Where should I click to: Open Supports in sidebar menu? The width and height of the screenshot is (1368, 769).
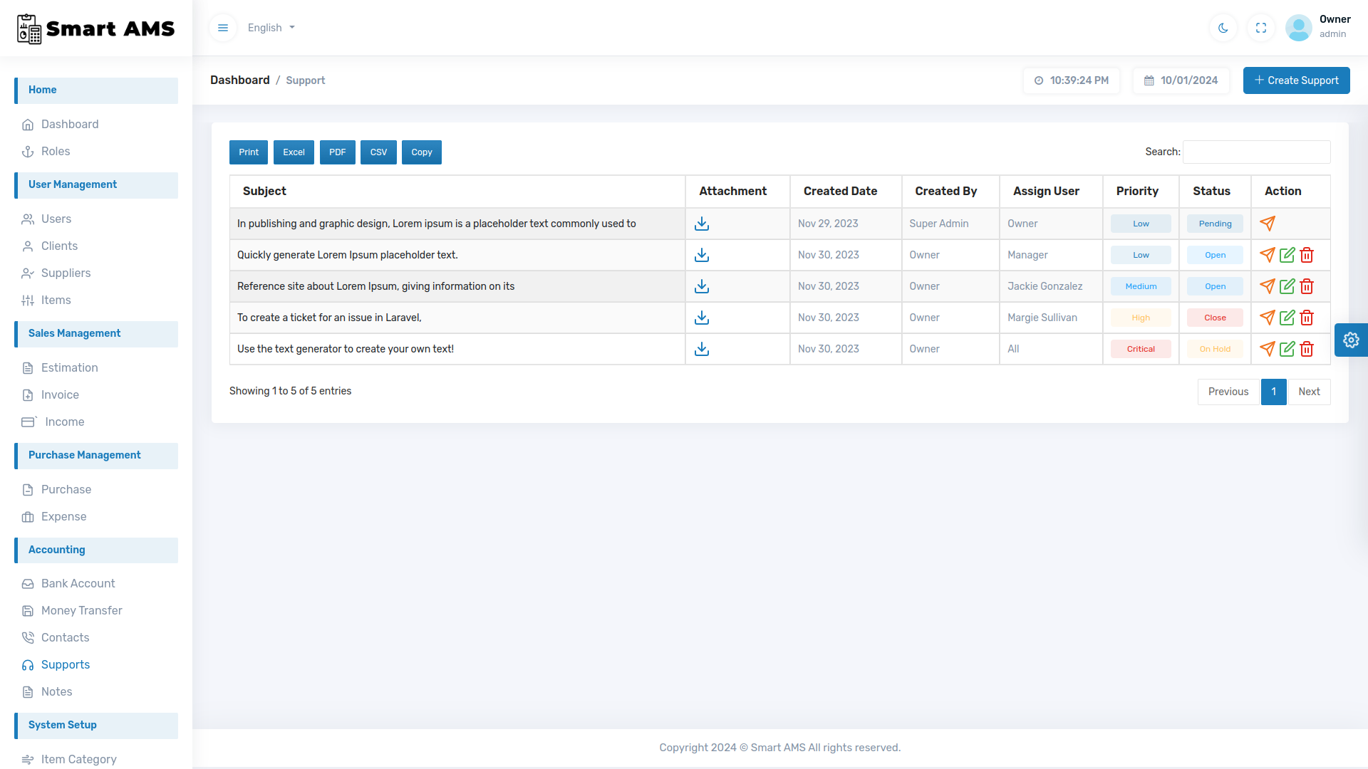(66, 664)
